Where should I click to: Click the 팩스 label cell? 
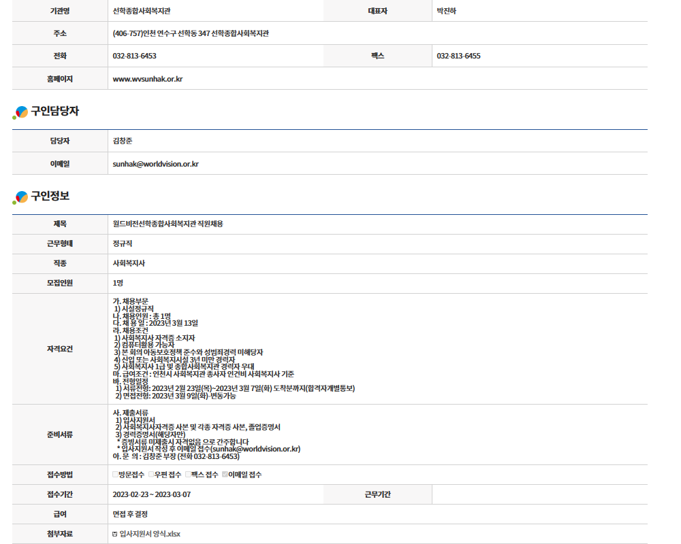click(x=378, y=56)
